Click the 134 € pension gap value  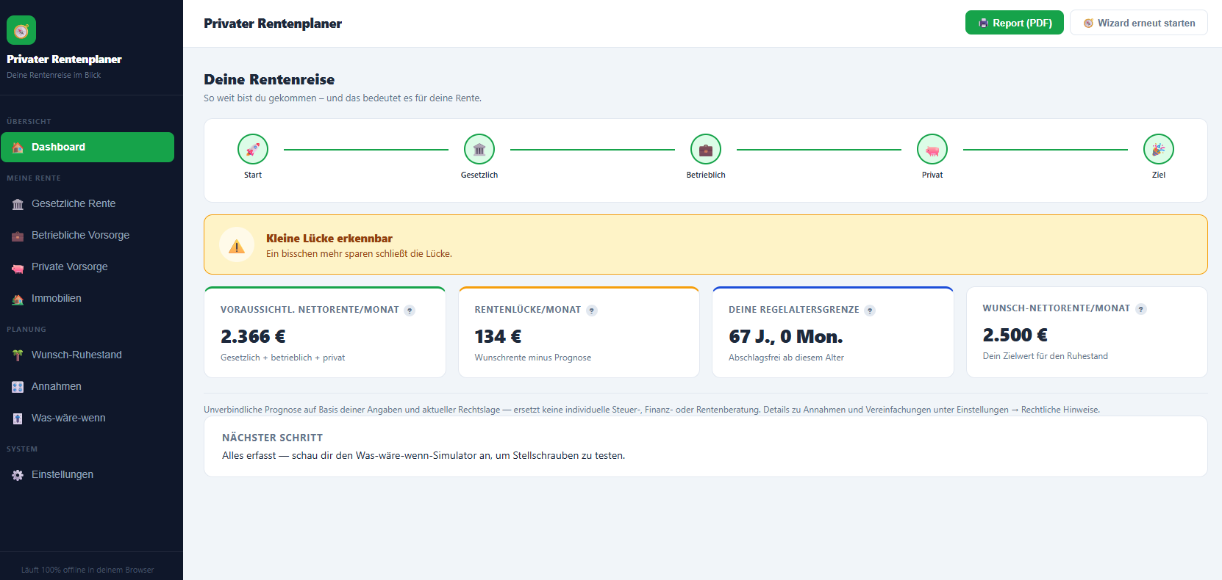tap(498, 336)
